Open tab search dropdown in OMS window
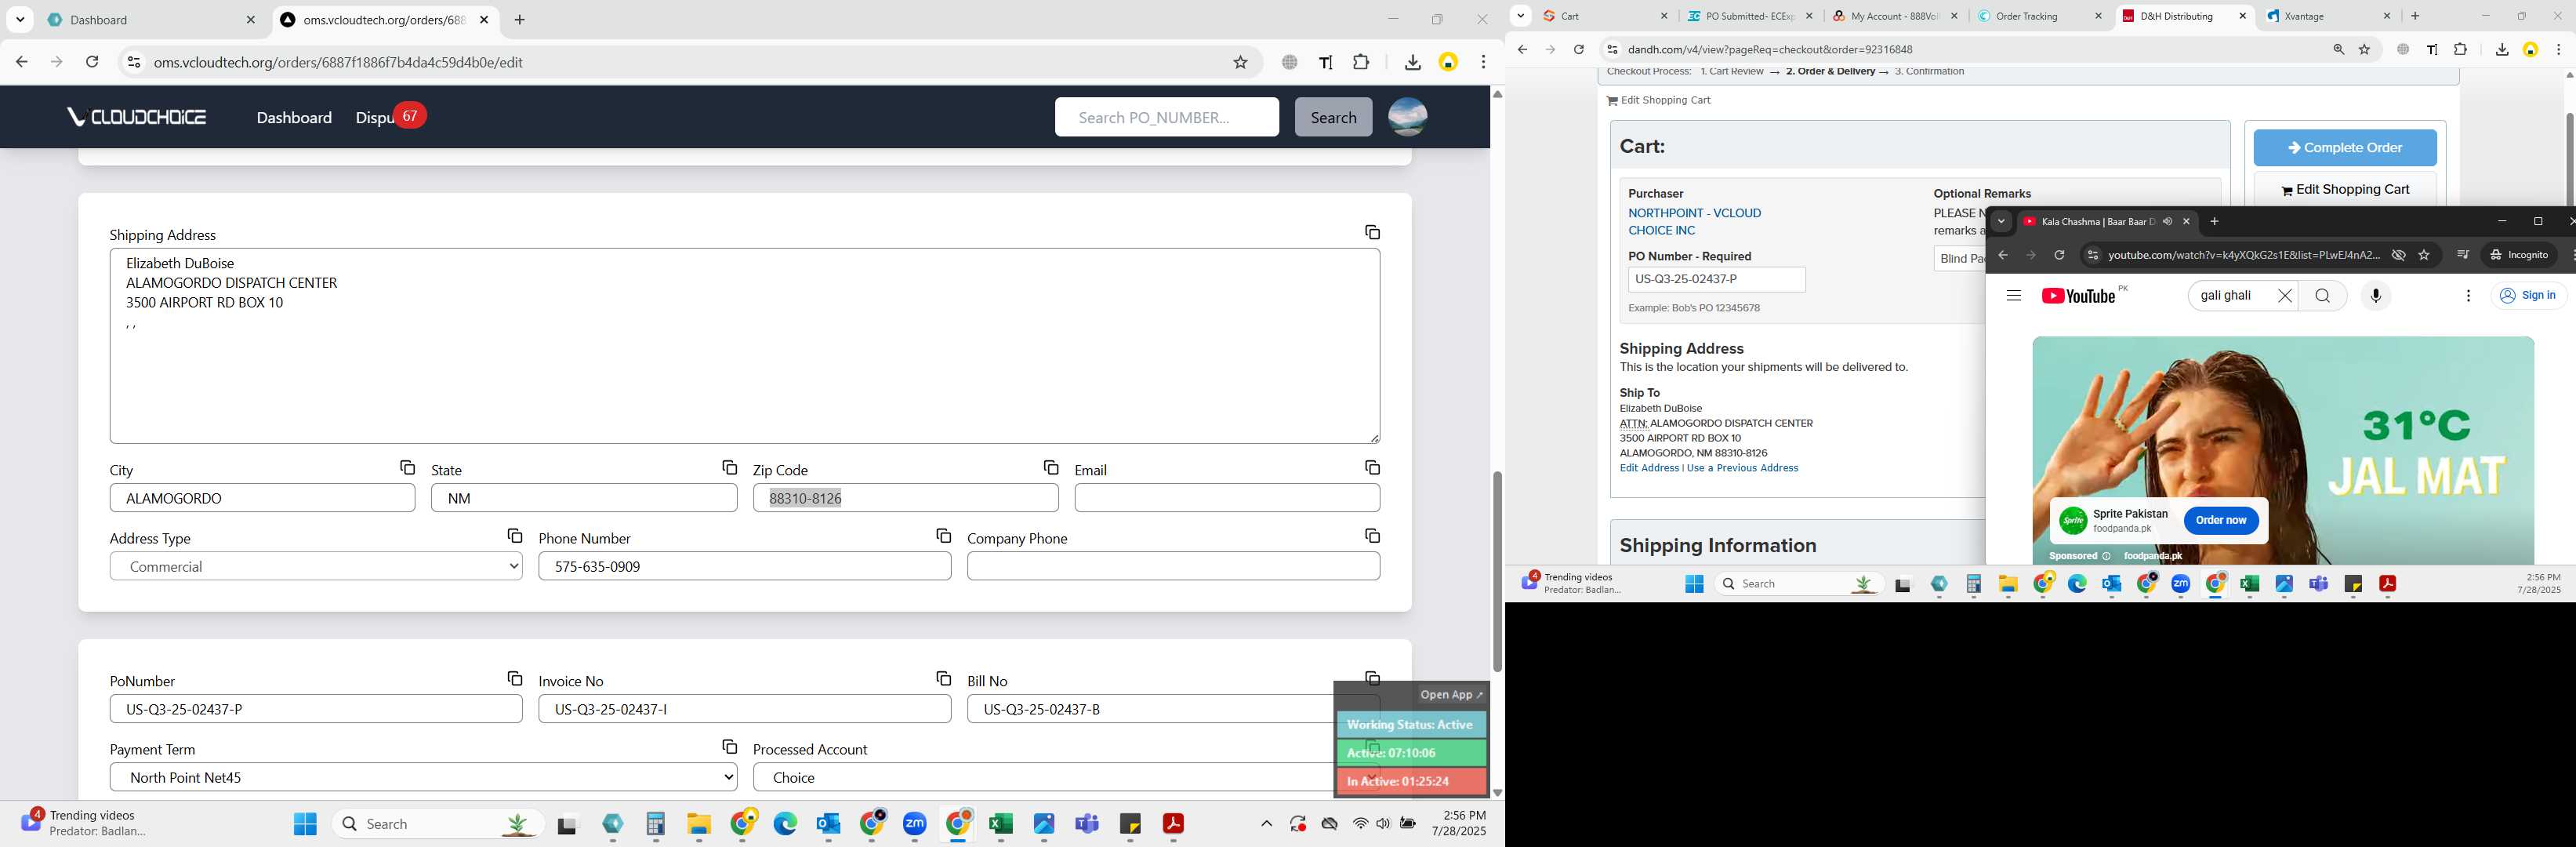Viewport: 2576px width, 847px height. (20, 20)
